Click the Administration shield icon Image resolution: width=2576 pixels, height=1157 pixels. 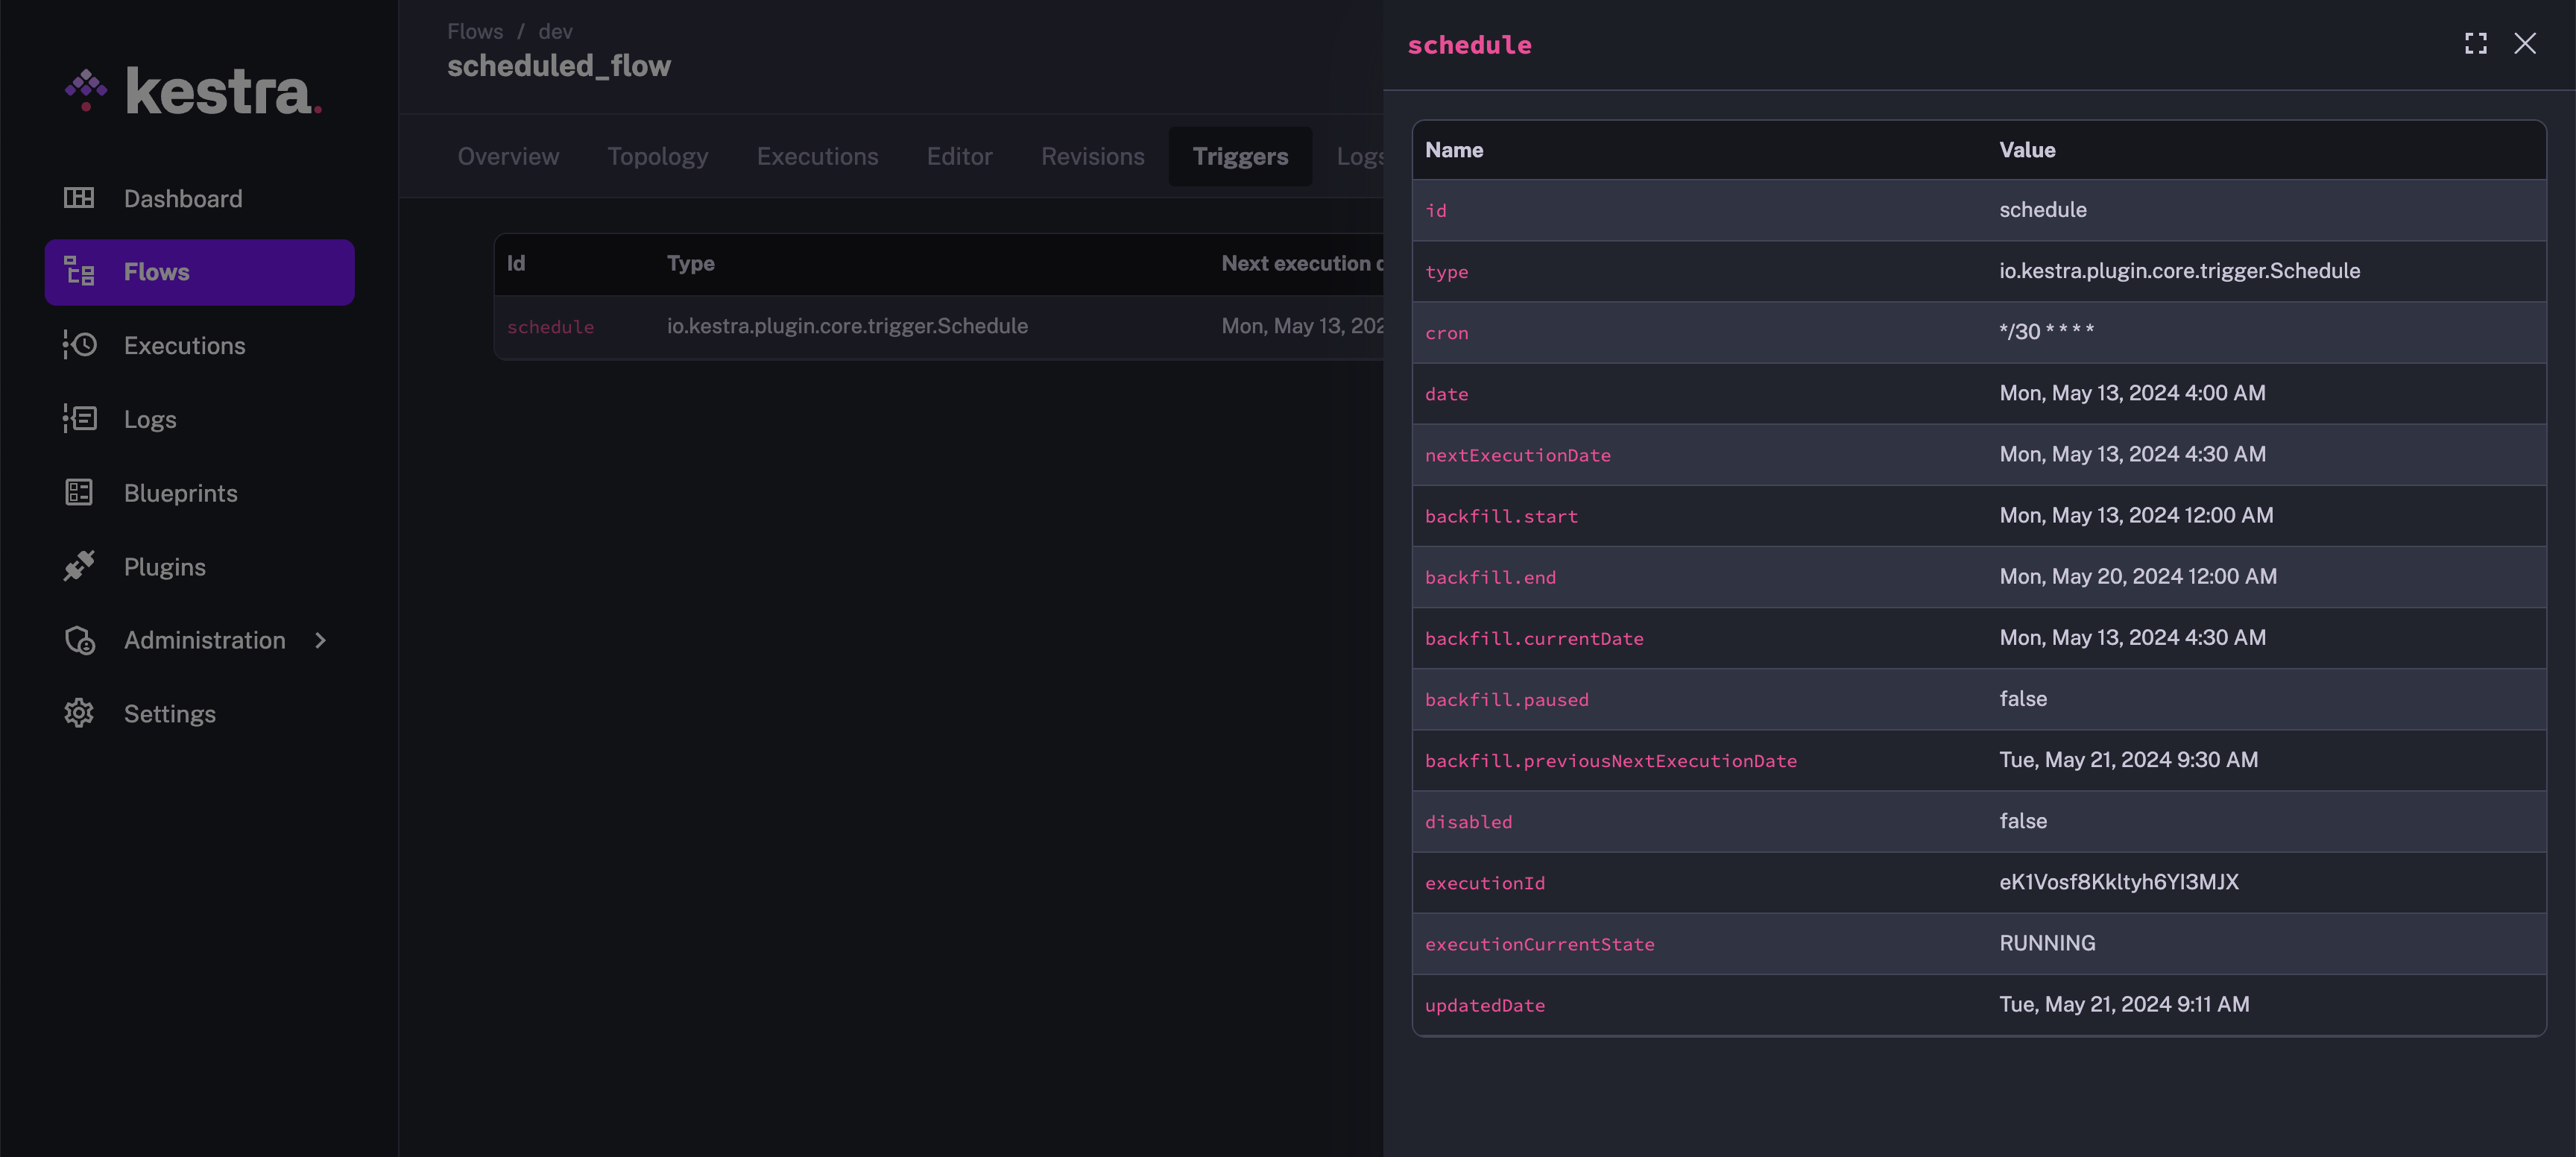pos(79,640)
